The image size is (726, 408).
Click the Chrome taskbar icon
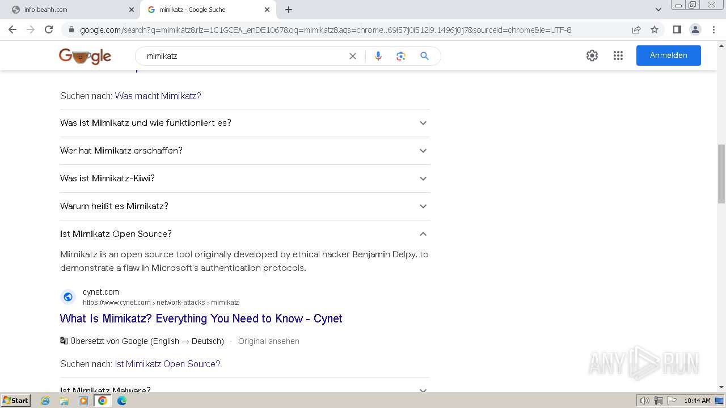point(103,401)
